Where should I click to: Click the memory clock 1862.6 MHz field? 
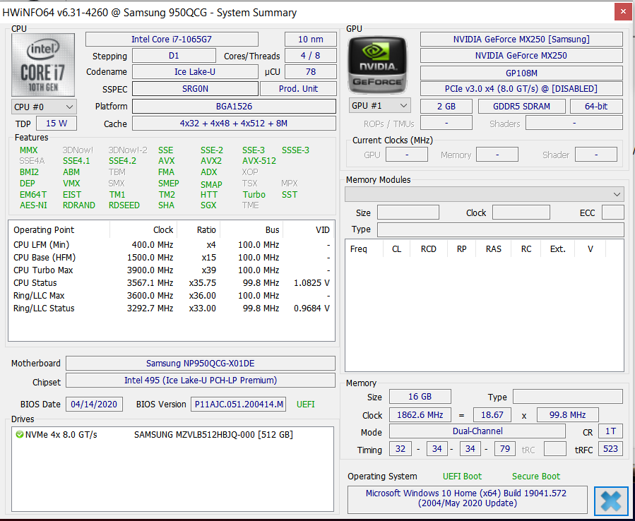pos(420,415)
